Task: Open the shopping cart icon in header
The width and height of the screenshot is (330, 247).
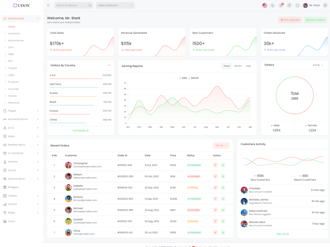Action: tap(281, 5)
